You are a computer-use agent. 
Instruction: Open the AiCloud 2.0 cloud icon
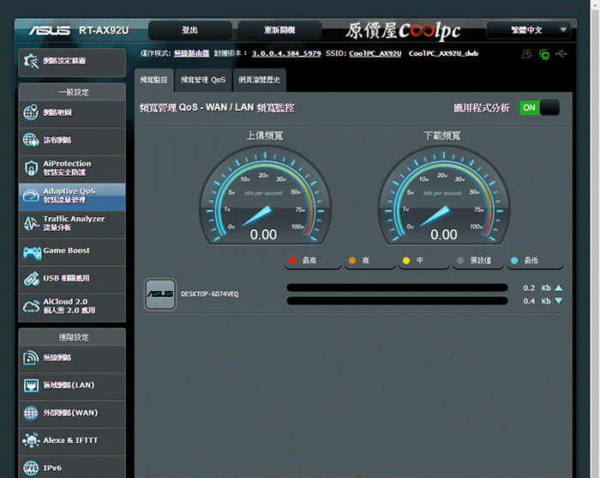[x=31, y=306]
